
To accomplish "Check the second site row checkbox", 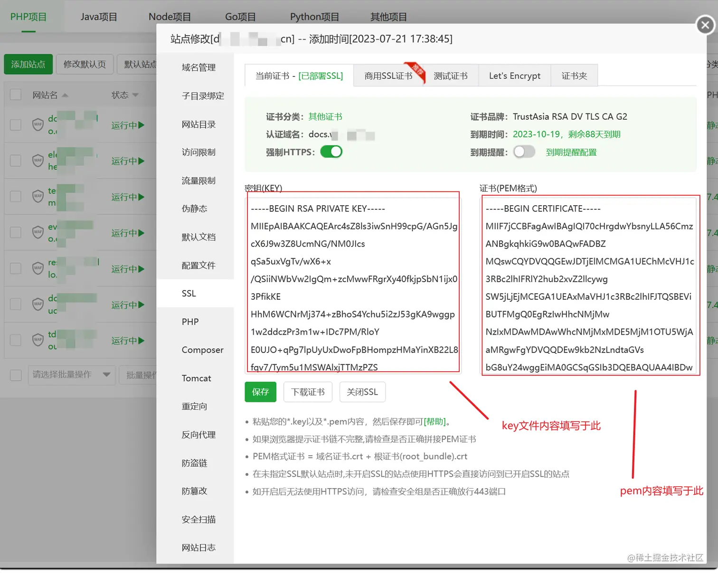I will click(x=16, y=161).
